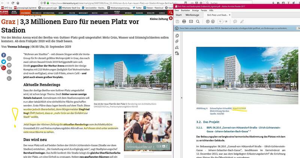Select the BvS-Platz und Stadi... document tab
This screenshot has width=300, height=158.
click(x=217, y=15)
